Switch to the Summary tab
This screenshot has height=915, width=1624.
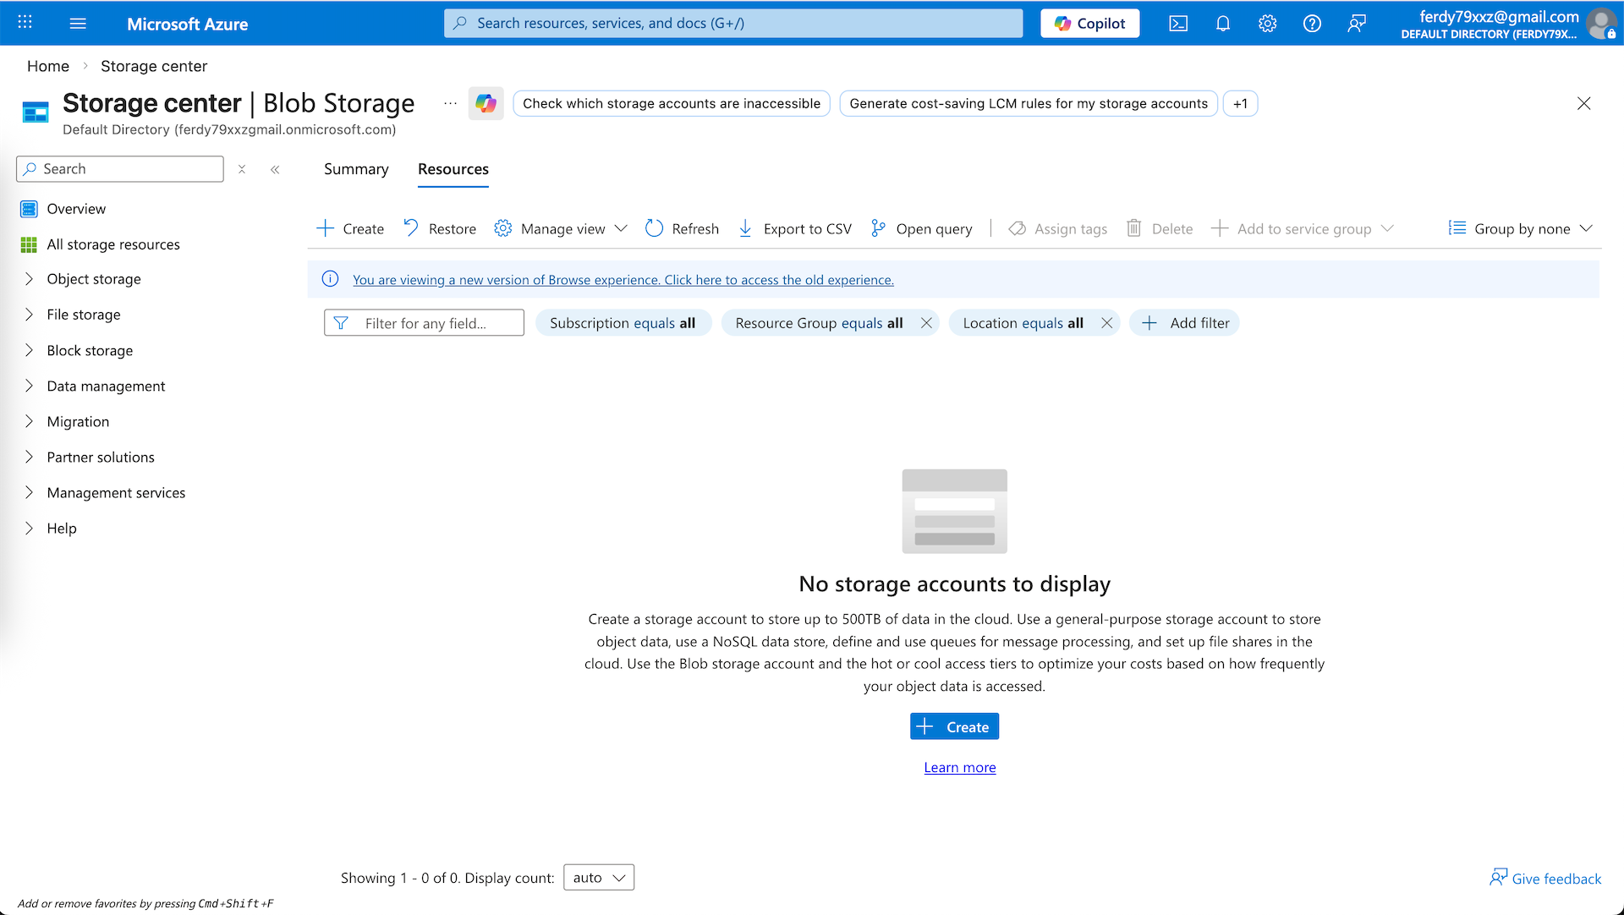(x=356, y=169)
